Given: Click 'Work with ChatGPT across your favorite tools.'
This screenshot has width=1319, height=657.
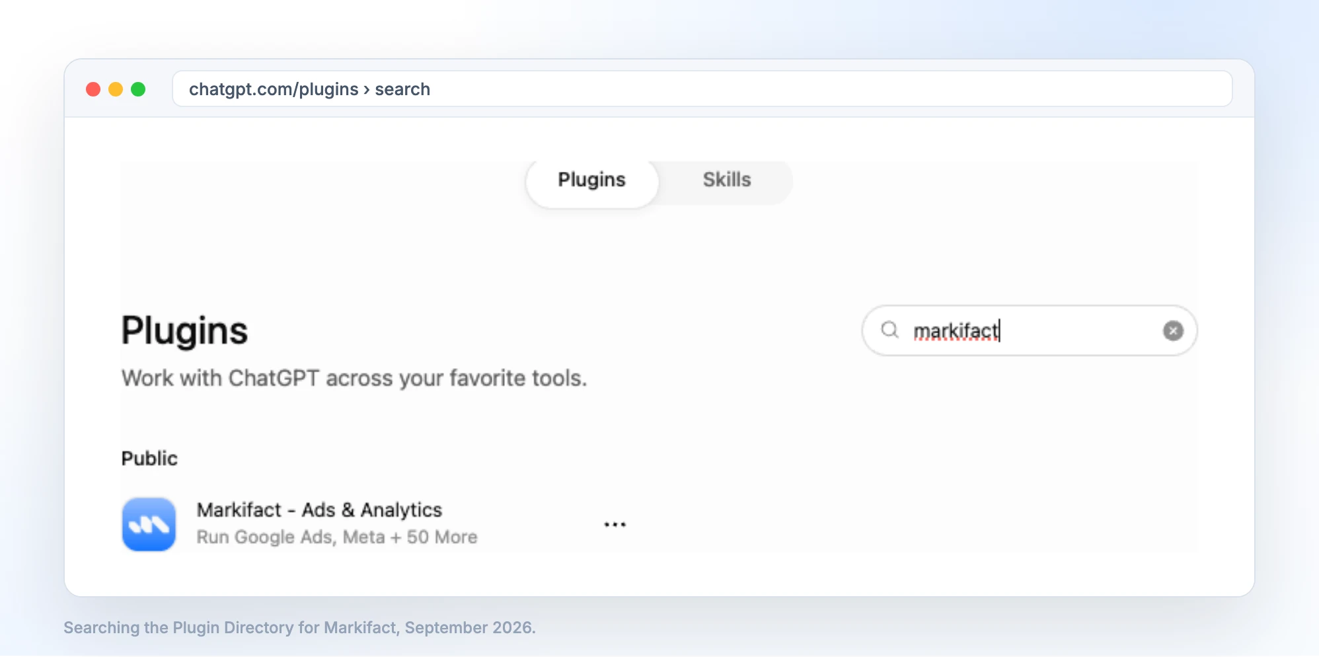Looking at the screenshot, I should coord(354,378).
